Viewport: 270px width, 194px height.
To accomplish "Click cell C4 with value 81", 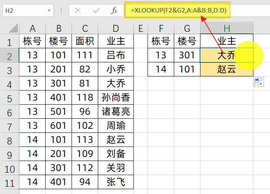I will [x=85, y=83].
